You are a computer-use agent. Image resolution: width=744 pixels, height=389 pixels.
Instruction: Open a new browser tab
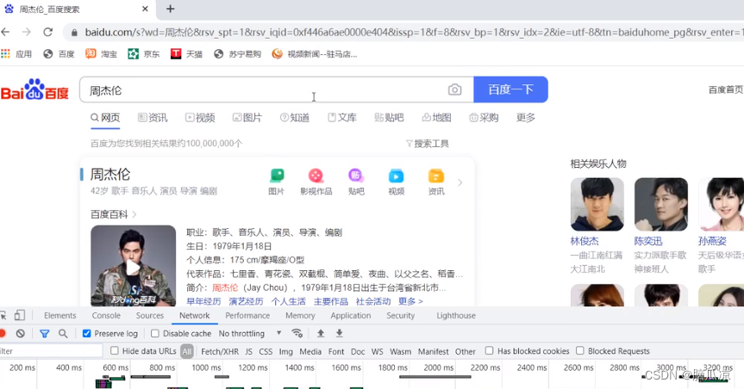click(171, 9)
